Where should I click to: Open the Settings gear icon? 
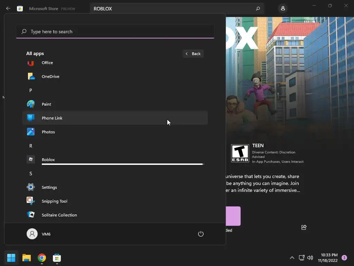point(31,187)
